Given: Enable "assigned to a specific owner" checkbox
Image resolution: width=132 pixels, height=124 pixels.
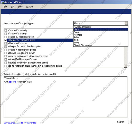Looking at the screenshot, I should pos(6,53).
